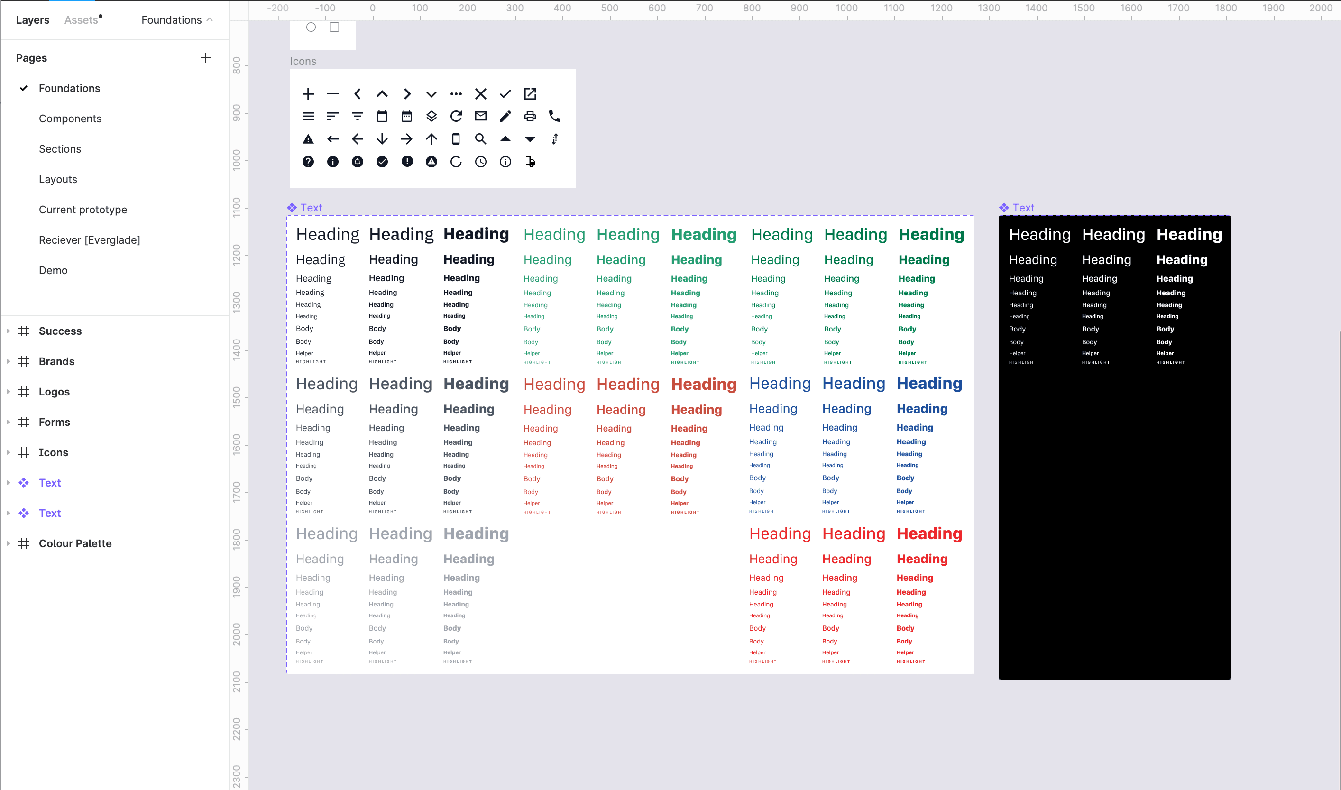Screen dimensions: 1341x790
Task: Select the Colour Palette layer row
Action: click(x=114, y=543)
